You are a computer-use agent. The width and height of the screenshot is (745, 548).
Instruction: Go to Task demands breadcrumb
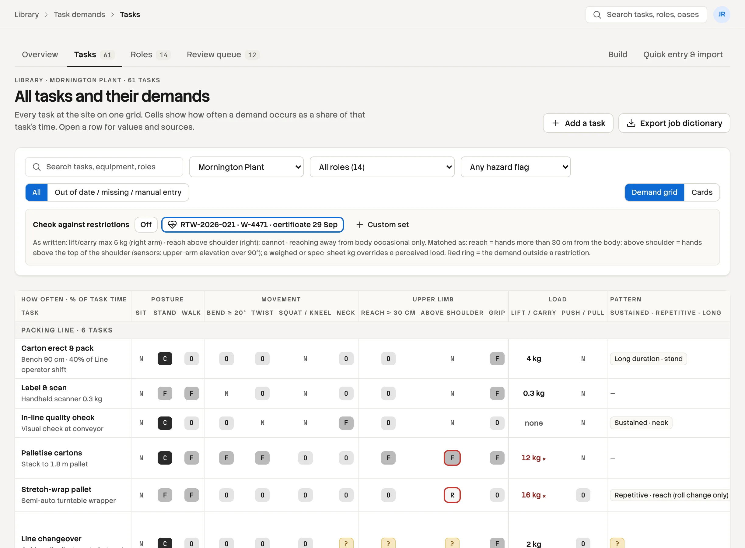point(79,15)
